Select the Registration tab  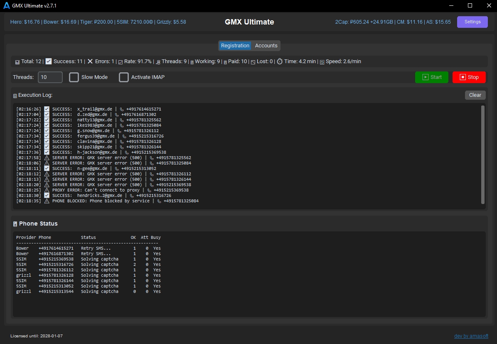(235, 46)
